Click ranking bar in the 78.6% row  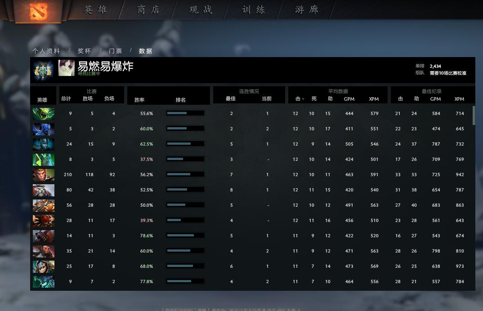click(x=185, y=235)
